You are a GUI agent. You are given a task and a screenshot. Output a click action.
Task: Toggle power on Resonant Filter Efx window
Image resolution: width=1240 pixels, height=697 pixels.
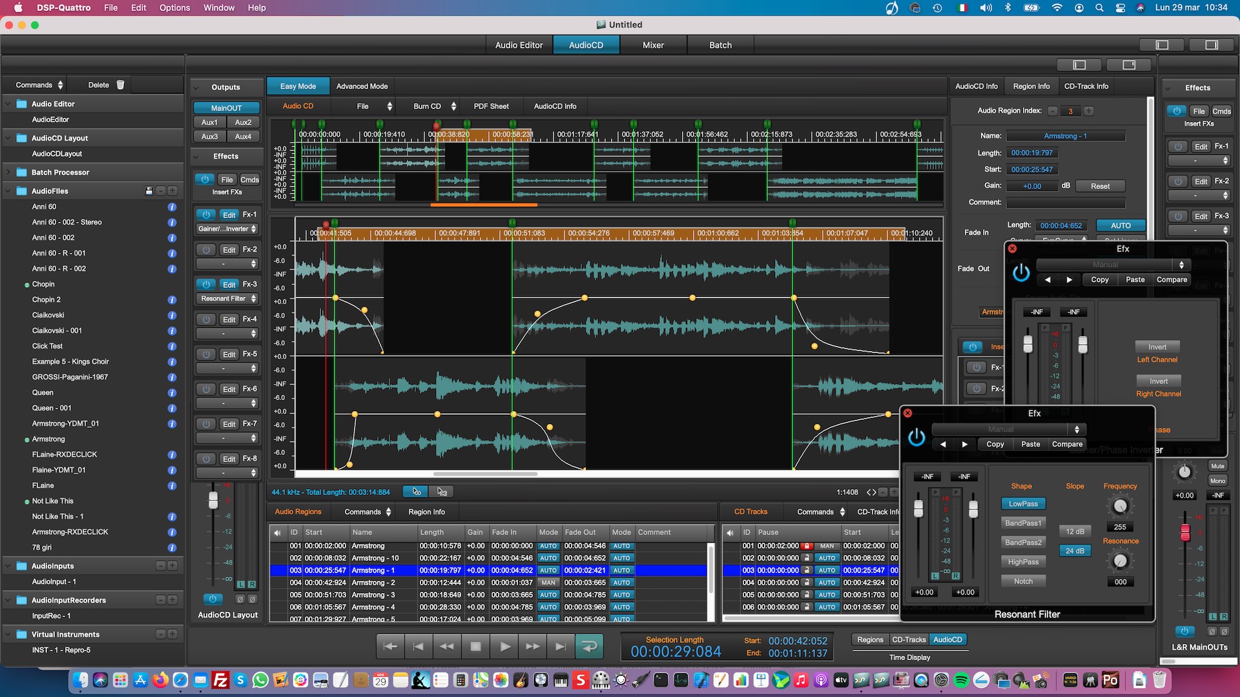click(x=916, y=438)
